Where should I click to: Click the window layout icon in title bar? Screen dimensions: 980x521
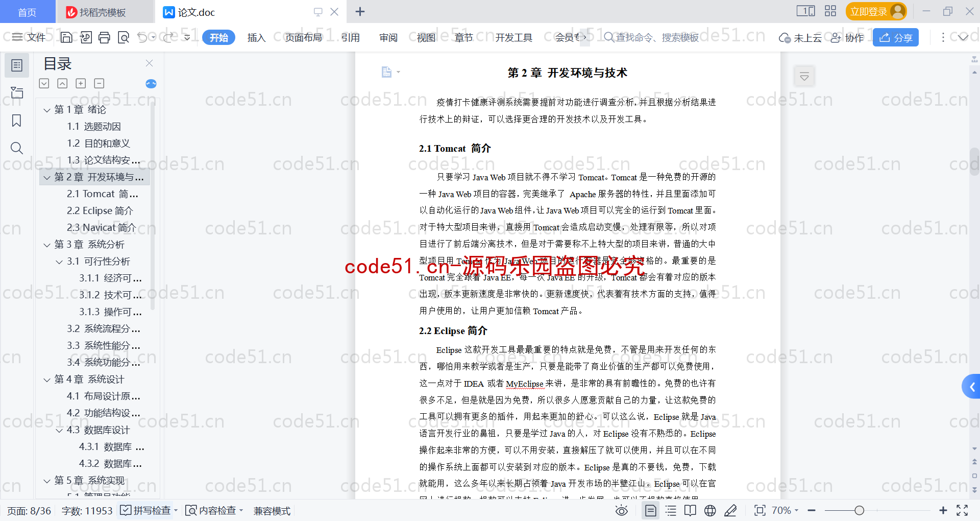click(x=805, y=11)
